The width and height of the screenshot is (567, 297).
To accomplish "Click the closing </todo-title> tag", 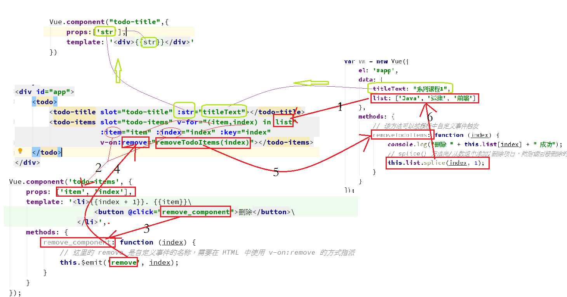I will [278, 112].
